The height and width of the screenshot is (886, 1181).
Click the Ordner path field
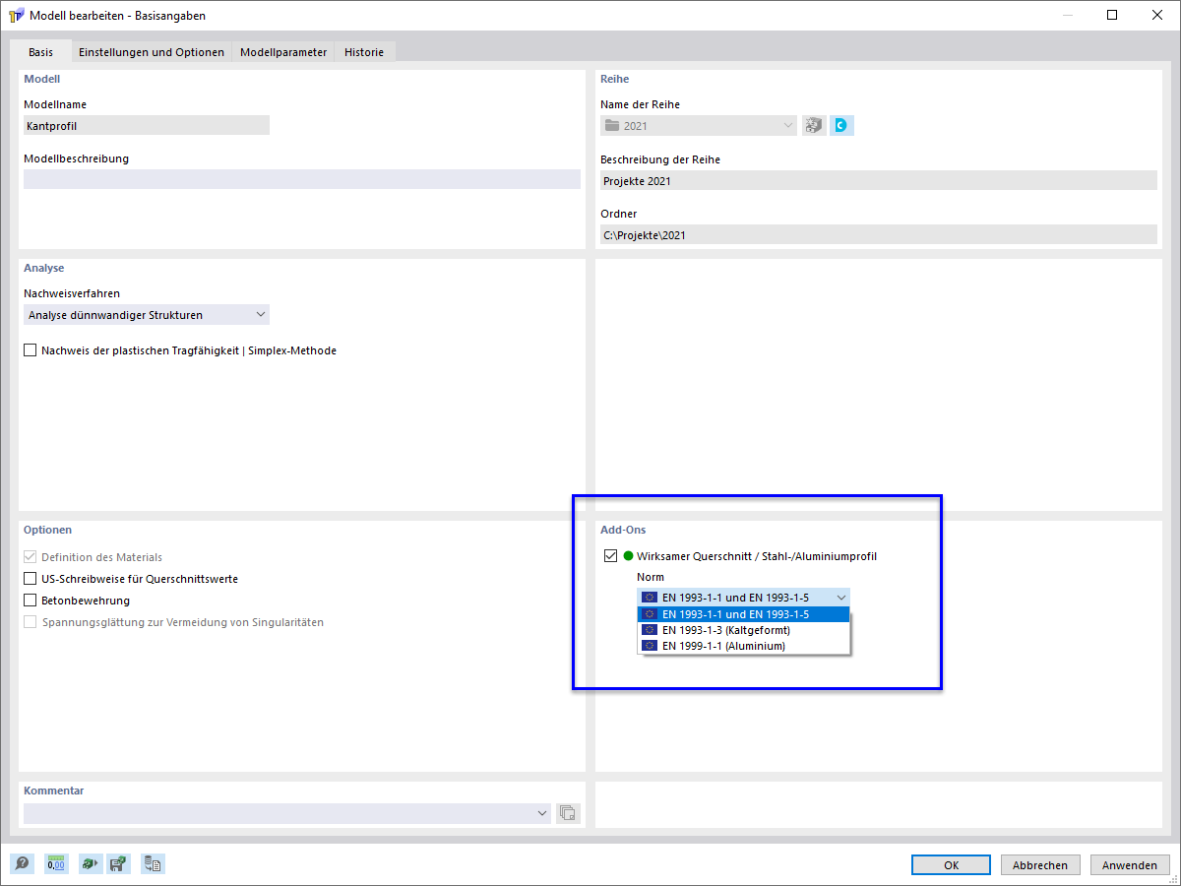click(x=879, y=234)
